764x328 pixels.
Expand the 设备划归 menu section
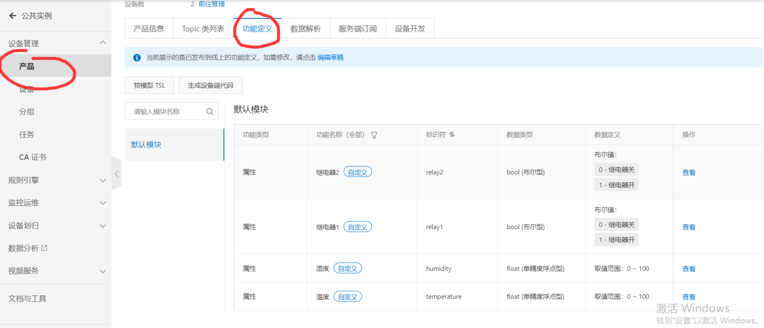[x=103, y=225]
